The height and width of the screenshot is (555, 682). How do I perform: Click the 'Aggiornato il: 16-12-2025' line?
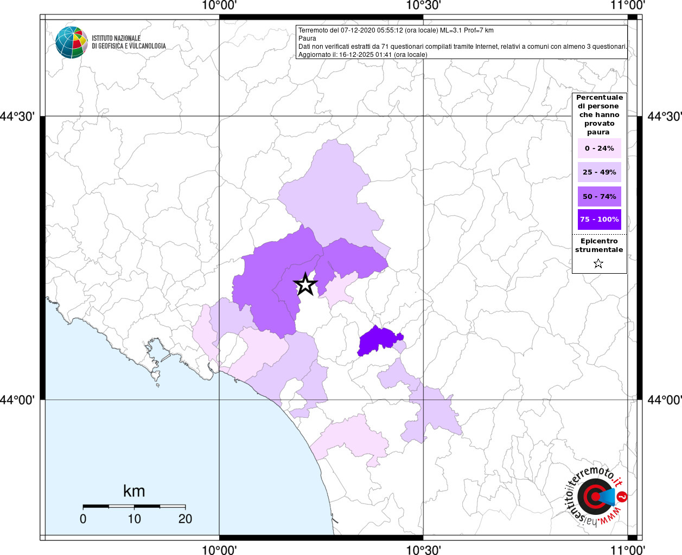click(363, 55)
